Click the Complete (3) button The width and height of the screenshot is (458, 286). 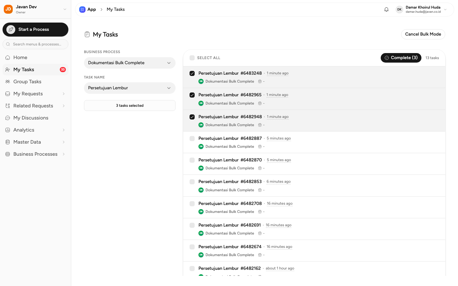click(x=401, y=58)
